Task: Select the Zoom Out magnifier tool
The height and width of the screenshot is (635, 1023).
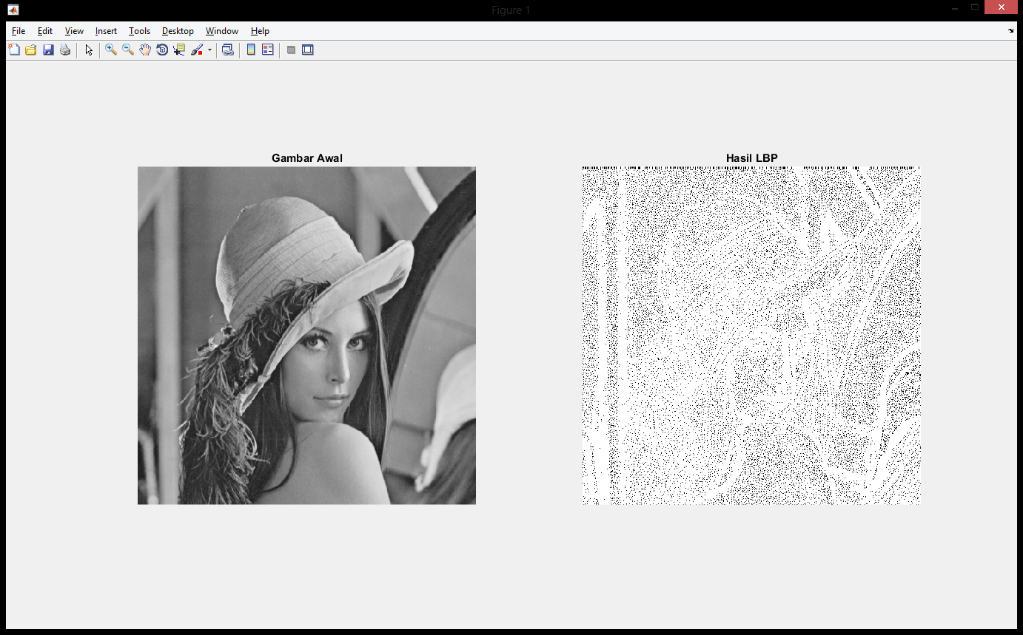Action: coord(128,50)
